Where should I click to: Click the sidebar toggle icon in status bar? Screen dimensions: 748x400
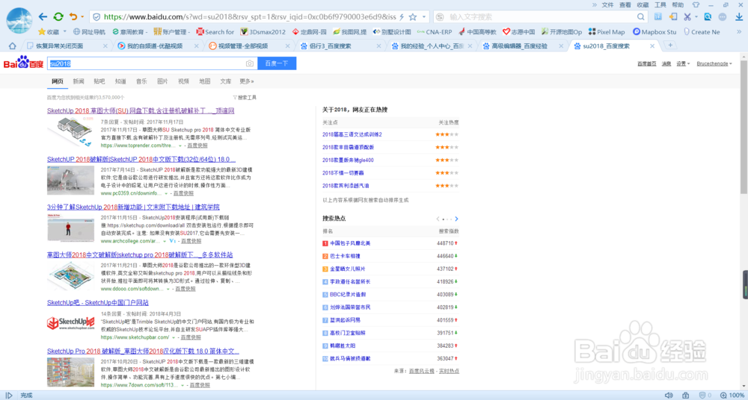point(8,396)
